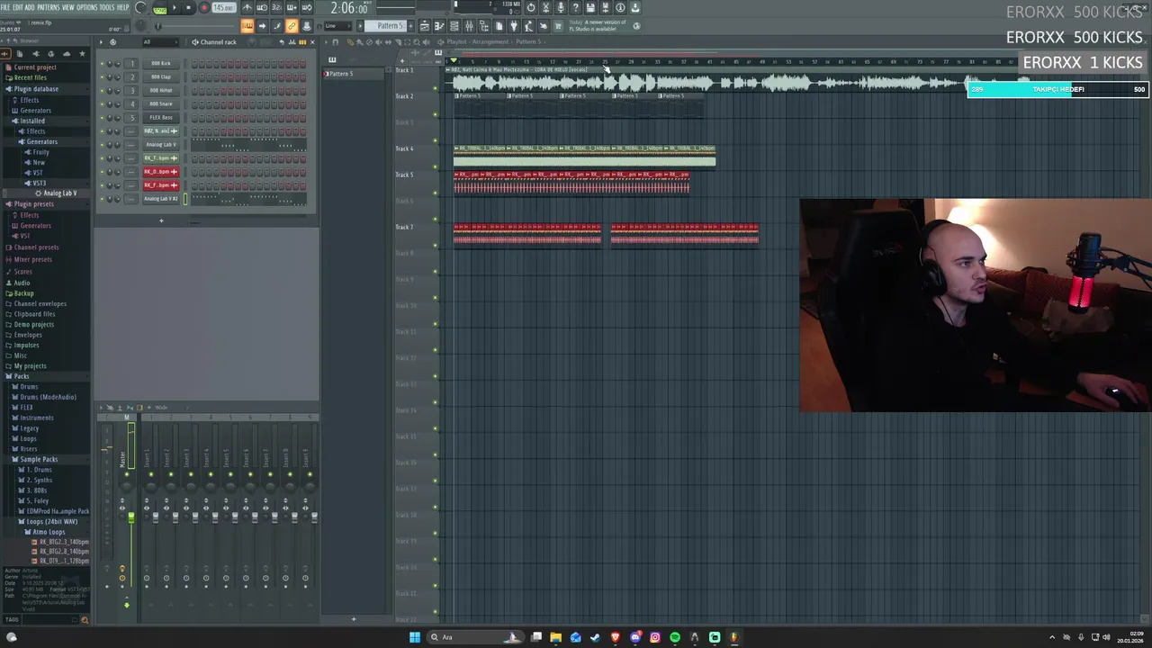This screenshot has height=648, width=1152.
Task: Collapse the Sample Packs folder
Action: [x=39, y=459]
